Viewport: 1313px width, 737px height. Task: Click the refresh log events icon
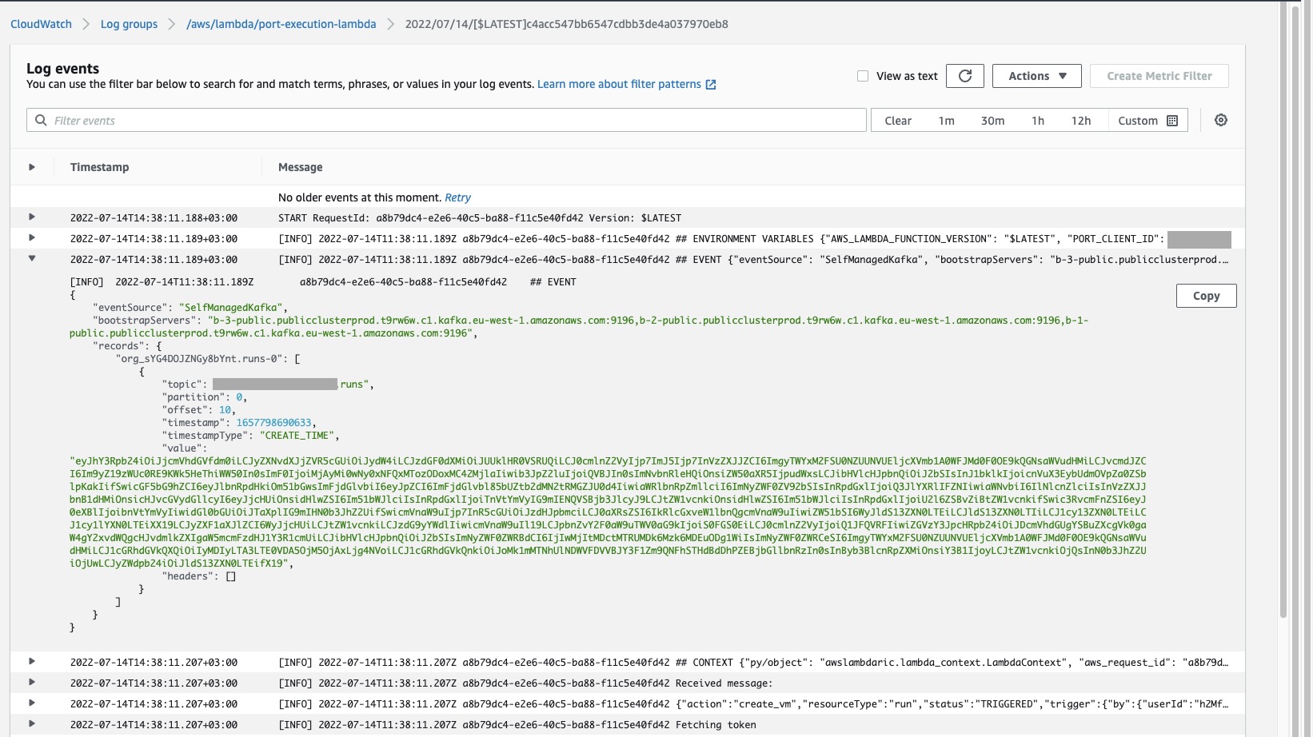point(965,76)
